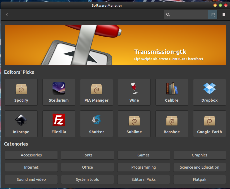Open the Games category
This screenshot has height=189, width=230.
pyautogui.click(x=144, y=155)
